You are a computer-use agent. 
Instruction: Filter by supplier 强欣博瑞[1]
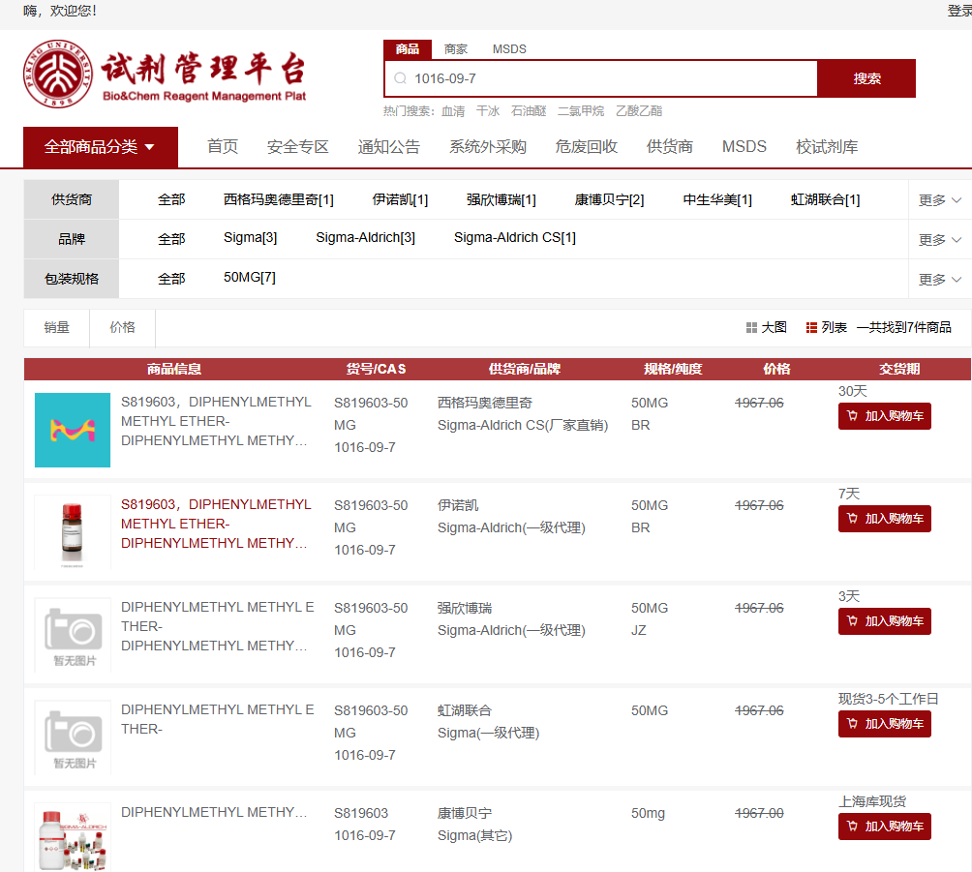501,199
